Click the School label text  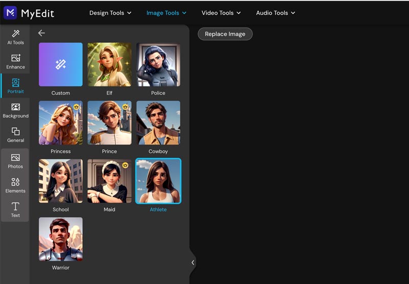(x=60, y=209)
